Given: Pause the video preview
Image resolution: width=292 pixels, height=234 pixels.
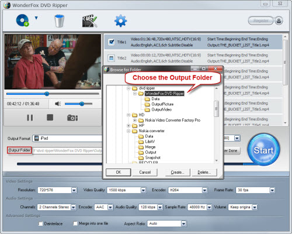Looking at the screenshot, I should click(30, 118).
